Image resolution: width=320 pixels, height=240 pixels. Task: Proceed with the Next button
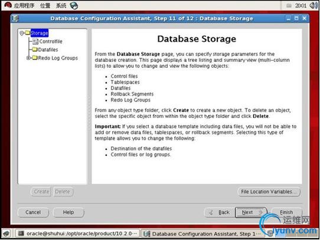pyautogui.click(x=251, y=212)
